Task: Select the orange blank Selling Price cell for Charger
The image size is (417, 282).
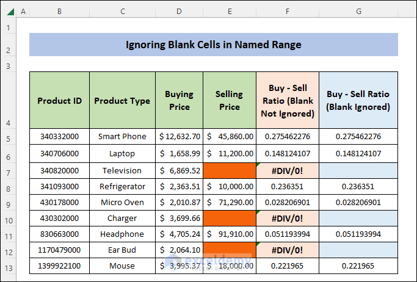Action: point(230,218)
